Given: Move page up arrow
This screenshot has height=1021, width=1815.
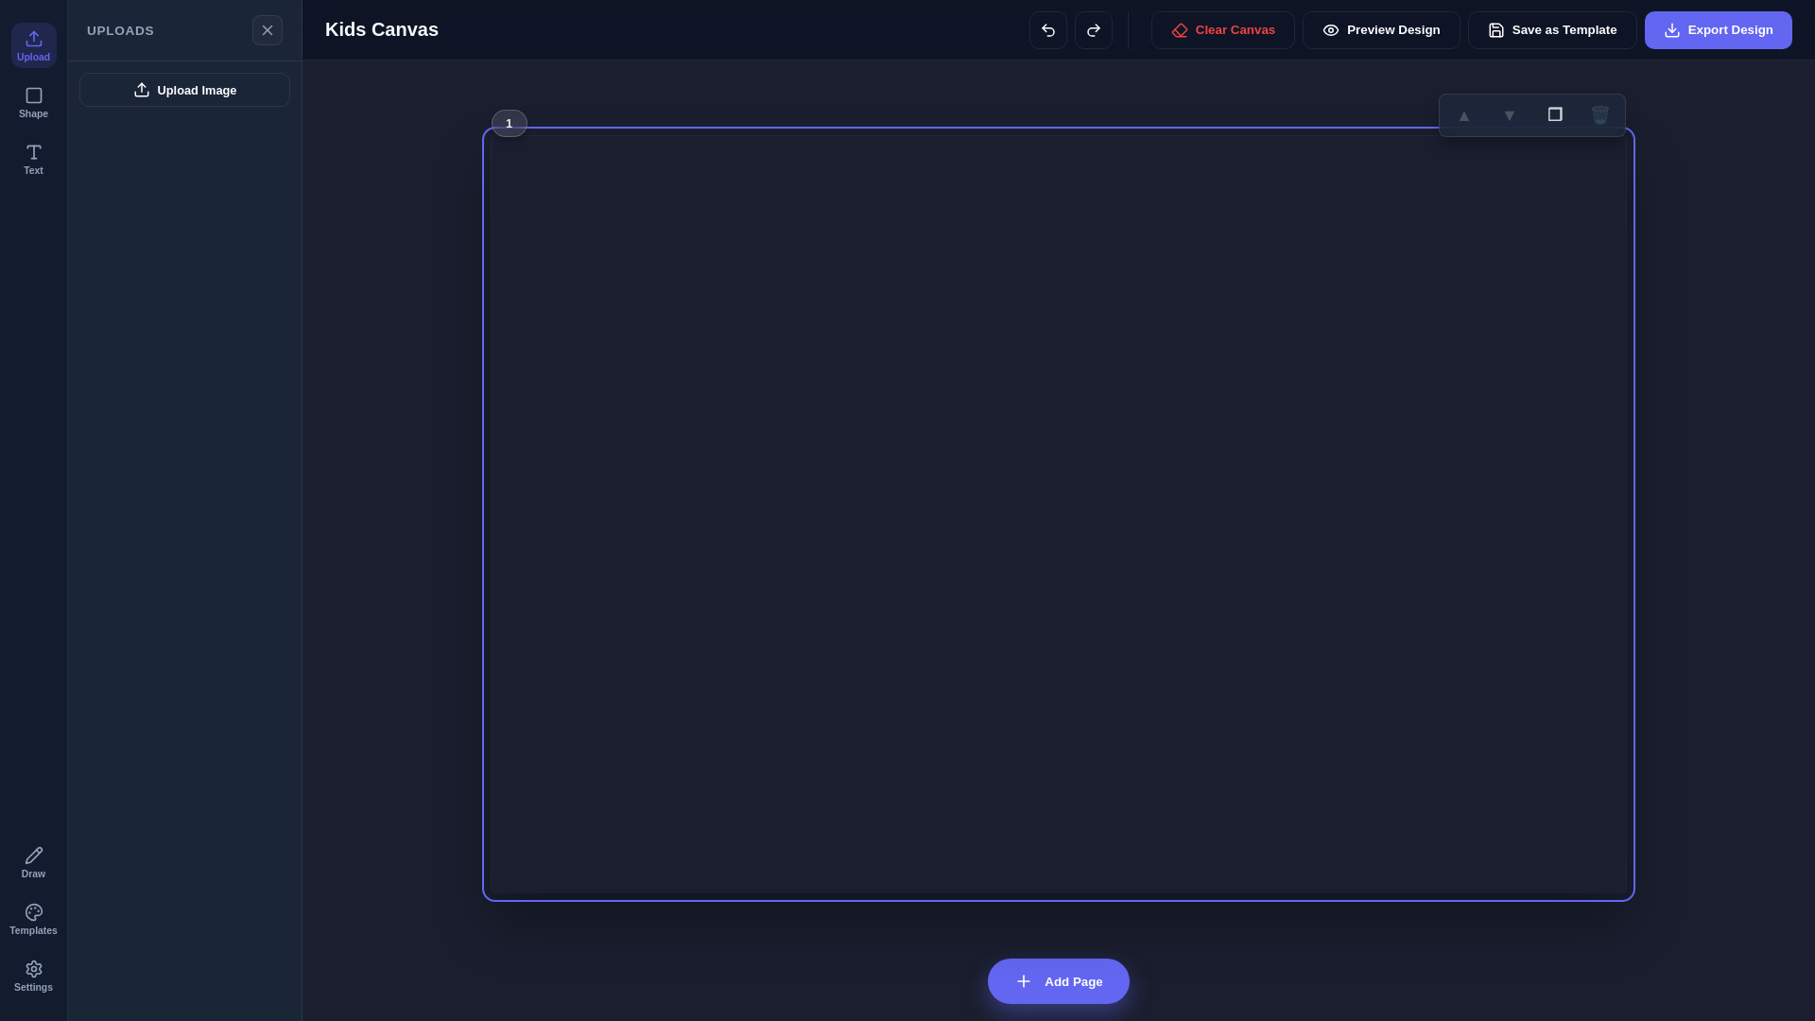Looking at the screenshot, I should coord(1464,115).
